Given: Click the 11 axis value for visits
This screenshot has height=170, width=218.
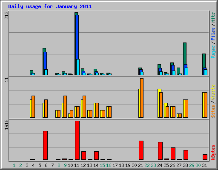Looking at the screenshot, I should (x=6, y=80).
